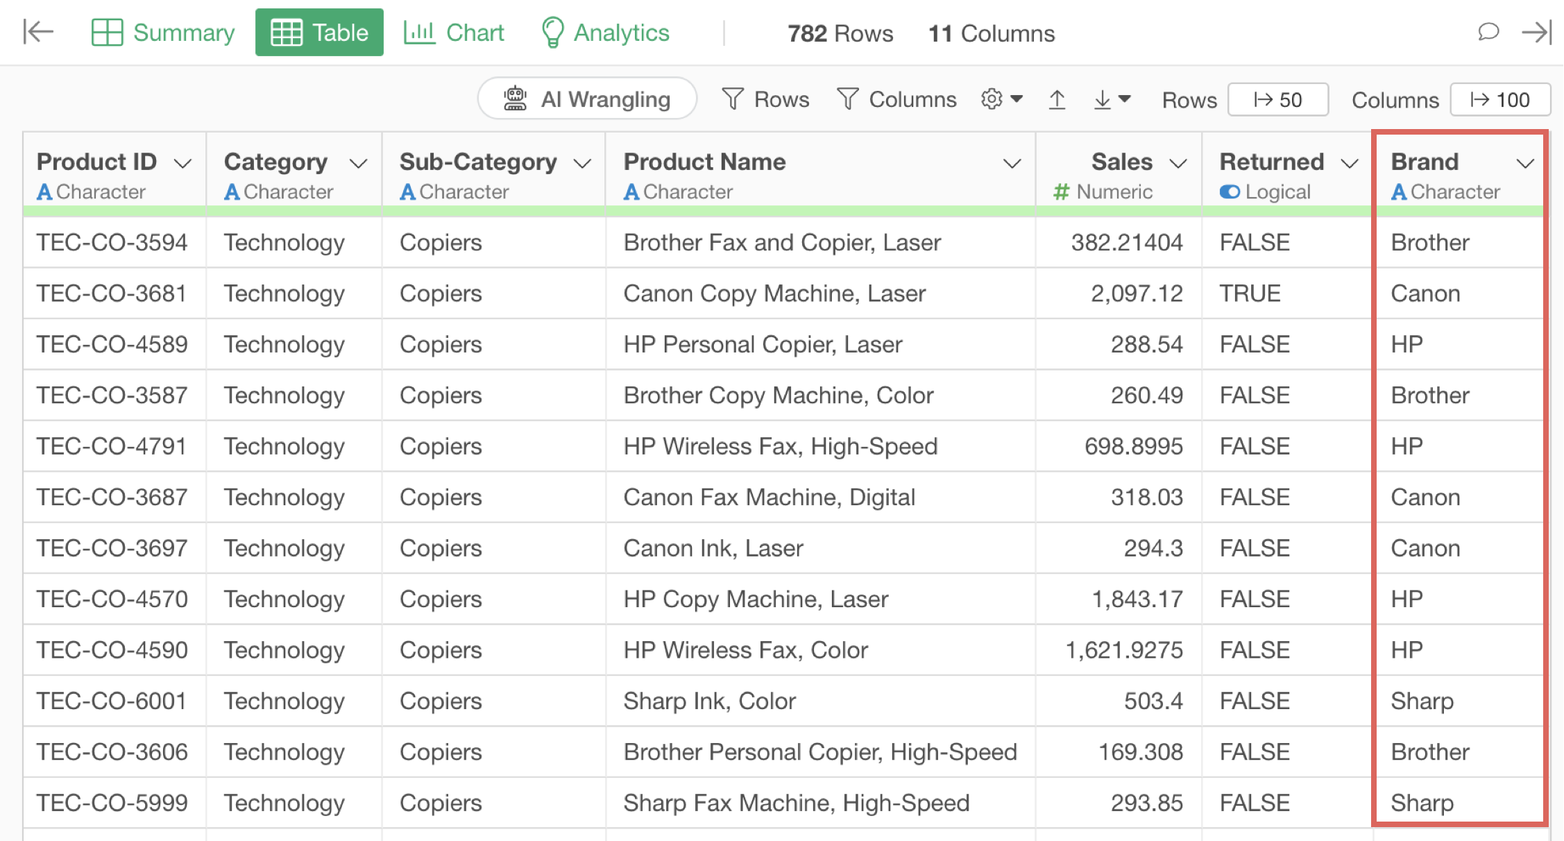Open the Sales column menu chevron

1178,164
